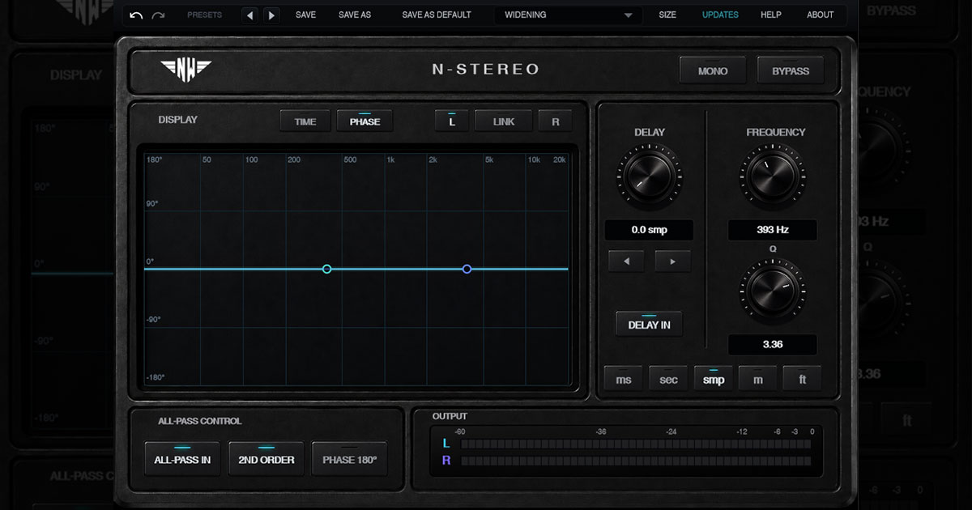Open the SIZE menu
This screenshot has height=510, width=972.
coord(667,15)
